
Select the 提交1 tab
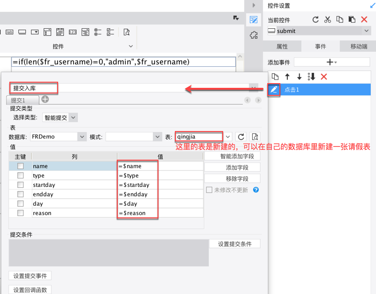click(x=23, y=100)
